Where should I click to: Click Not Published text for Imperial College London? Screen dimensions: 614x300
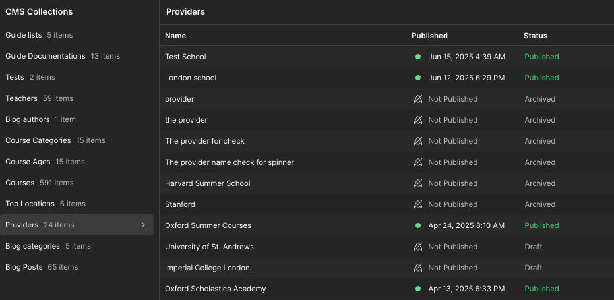pos(453,268)
